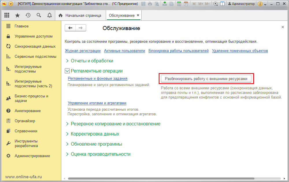Click the search magnifier icon
This screenshot has width=289, height=182.
pos(39,15)
